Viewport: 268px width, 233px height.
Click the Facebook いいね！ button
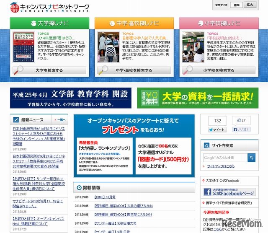coord(242,129)
